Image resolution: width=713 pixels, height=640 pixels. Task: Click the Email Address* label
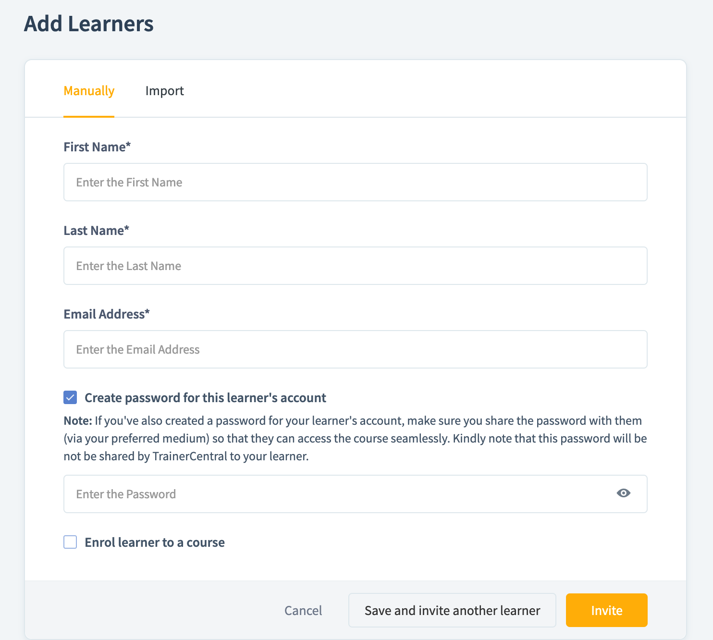click(107, 314)
